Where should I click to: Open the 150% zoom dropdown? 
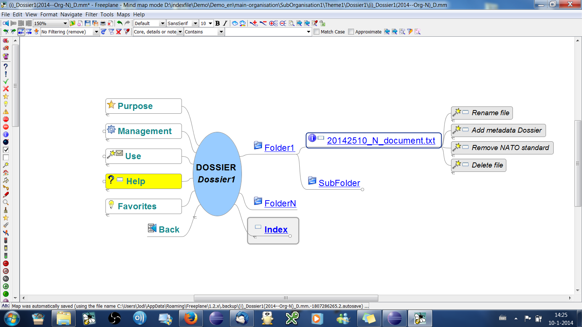tap(65, 23)
